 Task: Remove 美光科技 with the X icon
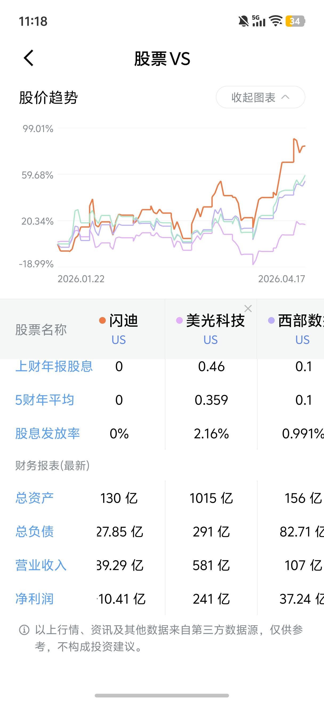pos(248,309)
